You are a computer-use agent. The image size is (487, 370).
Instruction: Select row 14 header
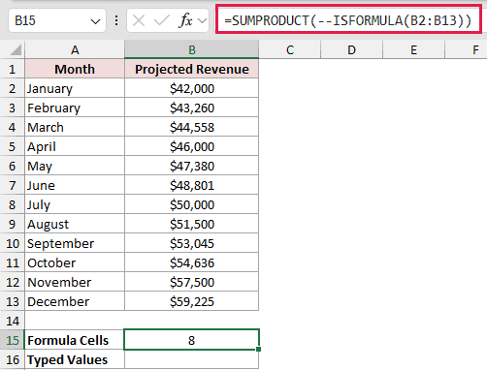13,321
